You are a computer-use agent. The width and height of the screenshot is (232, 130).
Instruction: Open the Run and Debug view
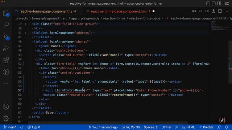6,48
